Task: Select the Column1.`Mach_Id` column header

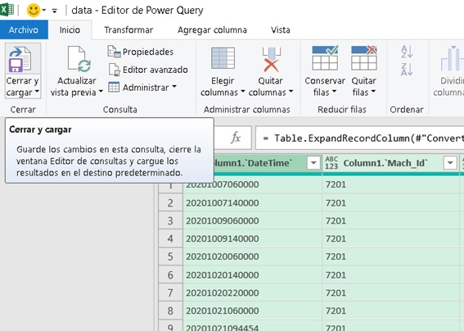Action: pos(390,163)
